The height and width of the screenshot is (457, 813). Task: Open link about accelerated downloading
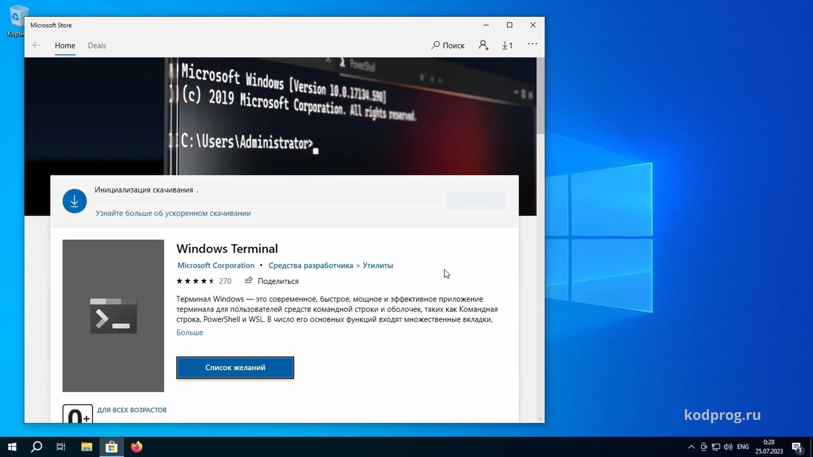coord(173,213)
